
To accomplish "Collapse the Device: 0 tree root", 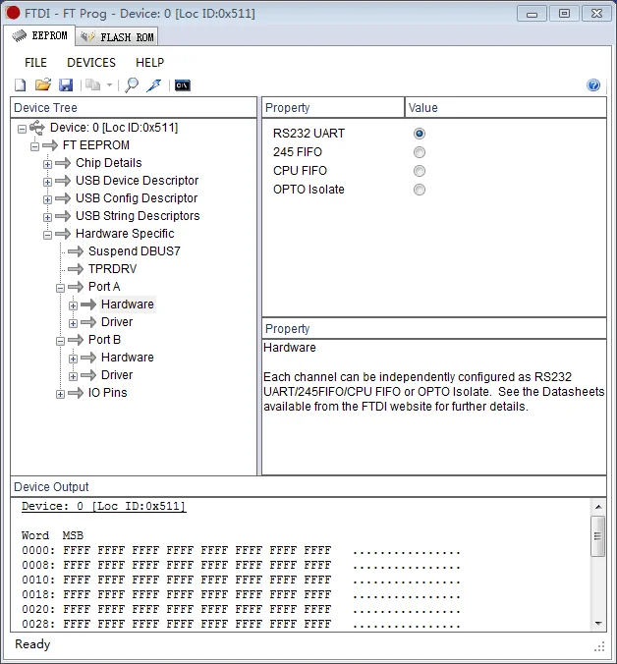I will 22,129.
